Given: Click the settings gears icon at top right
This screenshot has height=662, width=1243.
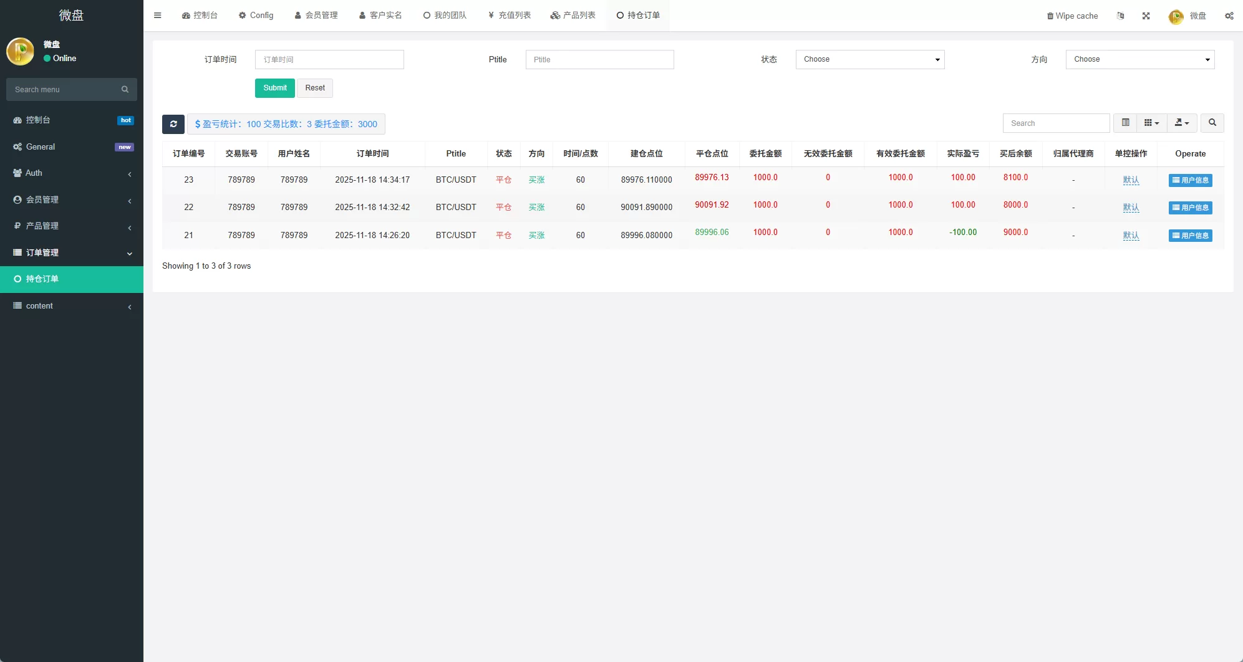Looking at the screenshot, I should [1229, 16].
